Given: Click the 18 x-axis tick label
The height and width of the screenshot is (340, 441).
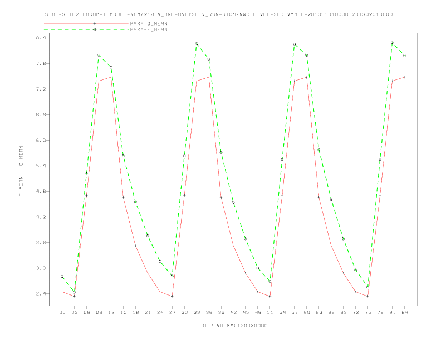Looking at the screenshot, I should coord(135,312).
